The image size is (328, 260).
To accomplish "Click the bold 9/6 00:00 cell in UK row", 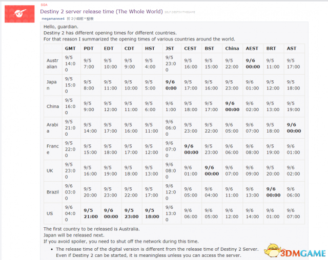I will 212,170.
